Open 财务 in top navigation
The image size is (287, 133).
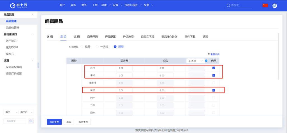click(x=84, y=5)
